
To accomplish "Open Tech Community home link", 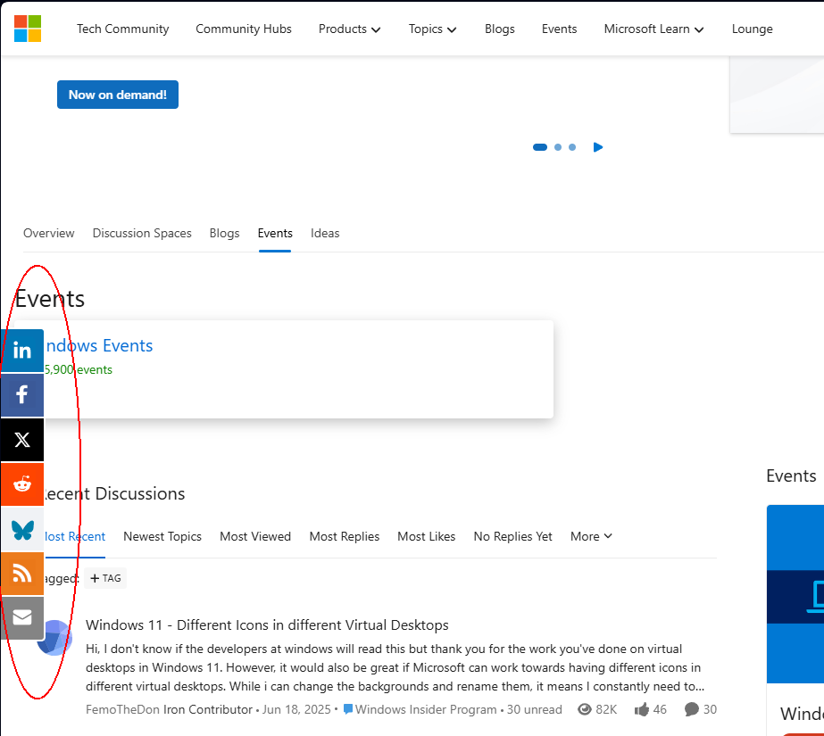I will coord(123,29).
